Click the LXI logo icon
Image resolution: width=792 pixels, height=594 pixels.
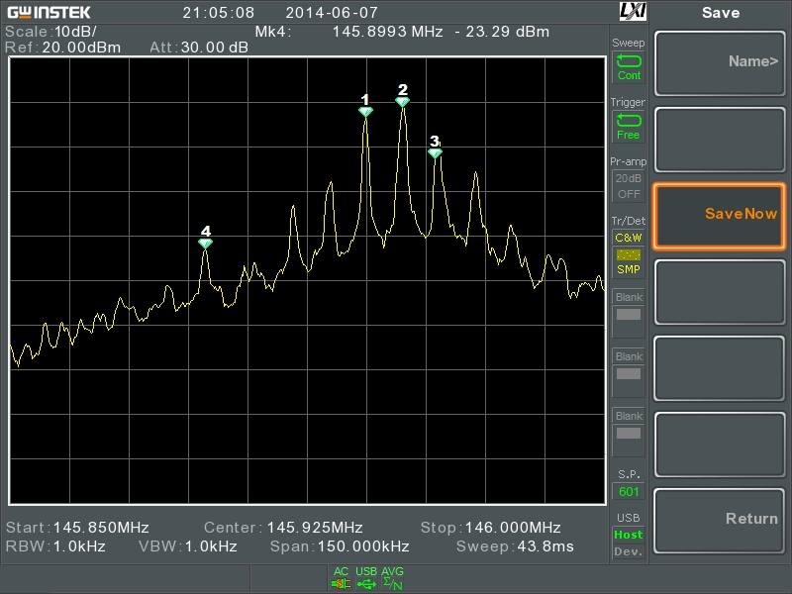pyautogui.click(x=633, y=12)
